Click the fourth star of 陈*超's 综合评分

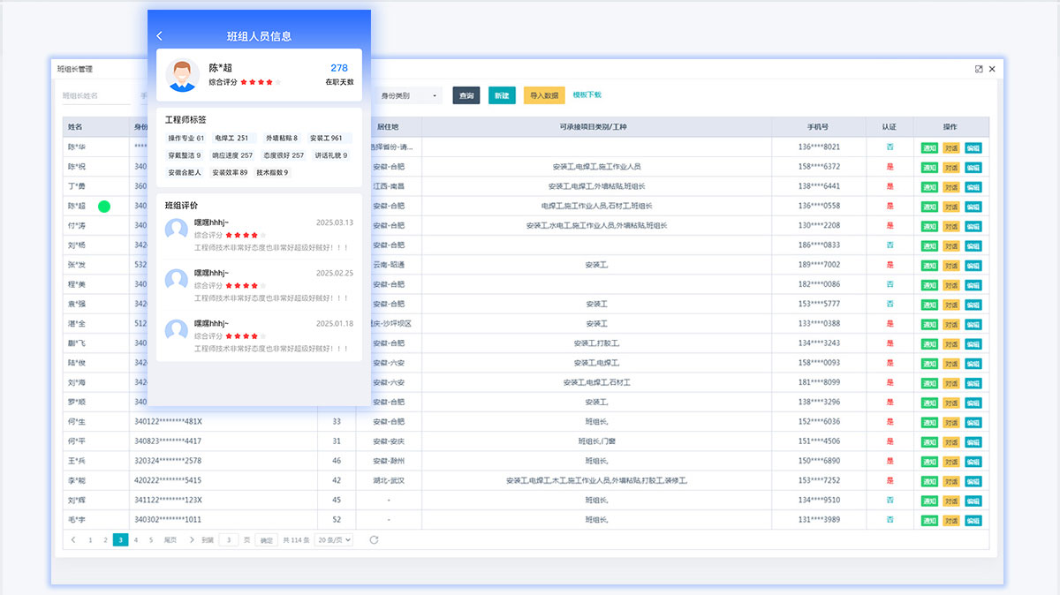point(269,81)
